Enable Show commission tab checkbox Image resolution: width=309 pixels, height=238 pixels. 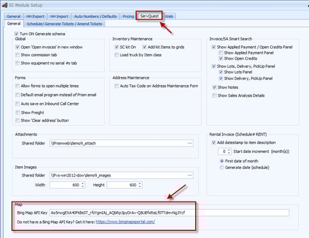tap(17, 55)
